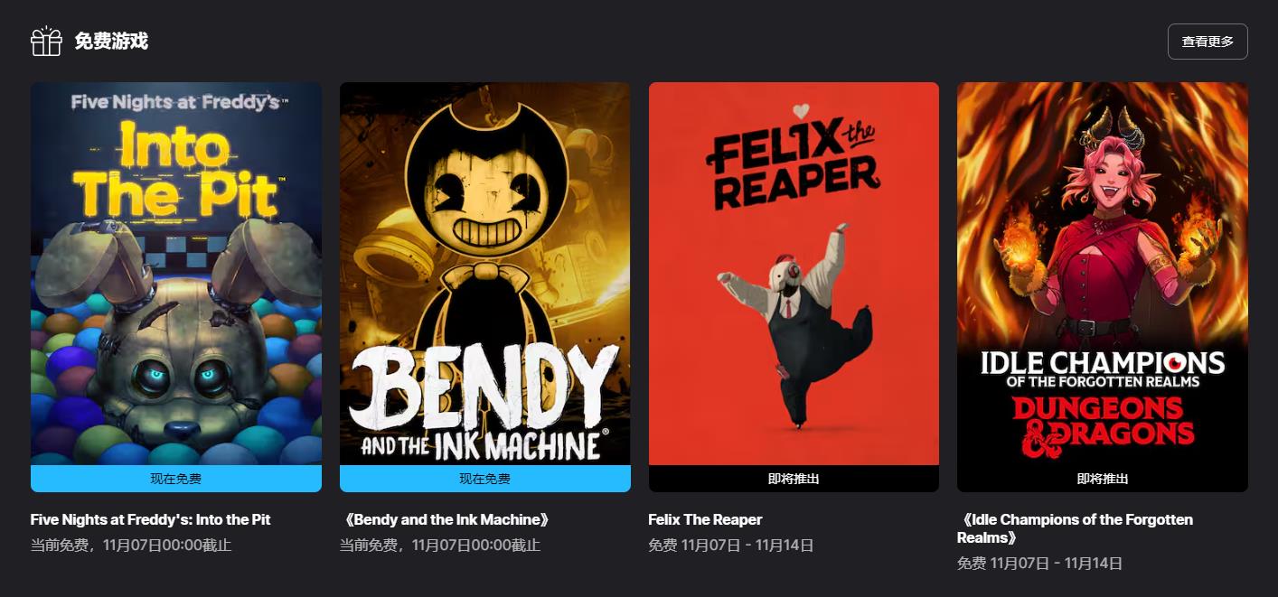1278x597 pixels.
Task: Click the gift box icon beside 免费游戏
Action: pos(46,41)
